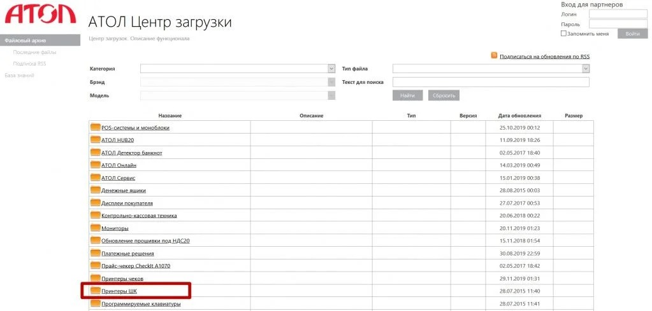Image resolution: width=652 pixels, height=311 pixels.
Task: Open the АТОЛ Сервис link
Action: point(119,178)
